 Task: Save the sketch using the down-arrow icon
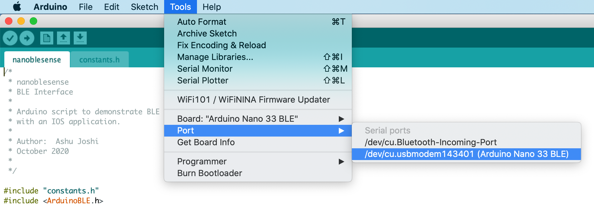[80, 38]
